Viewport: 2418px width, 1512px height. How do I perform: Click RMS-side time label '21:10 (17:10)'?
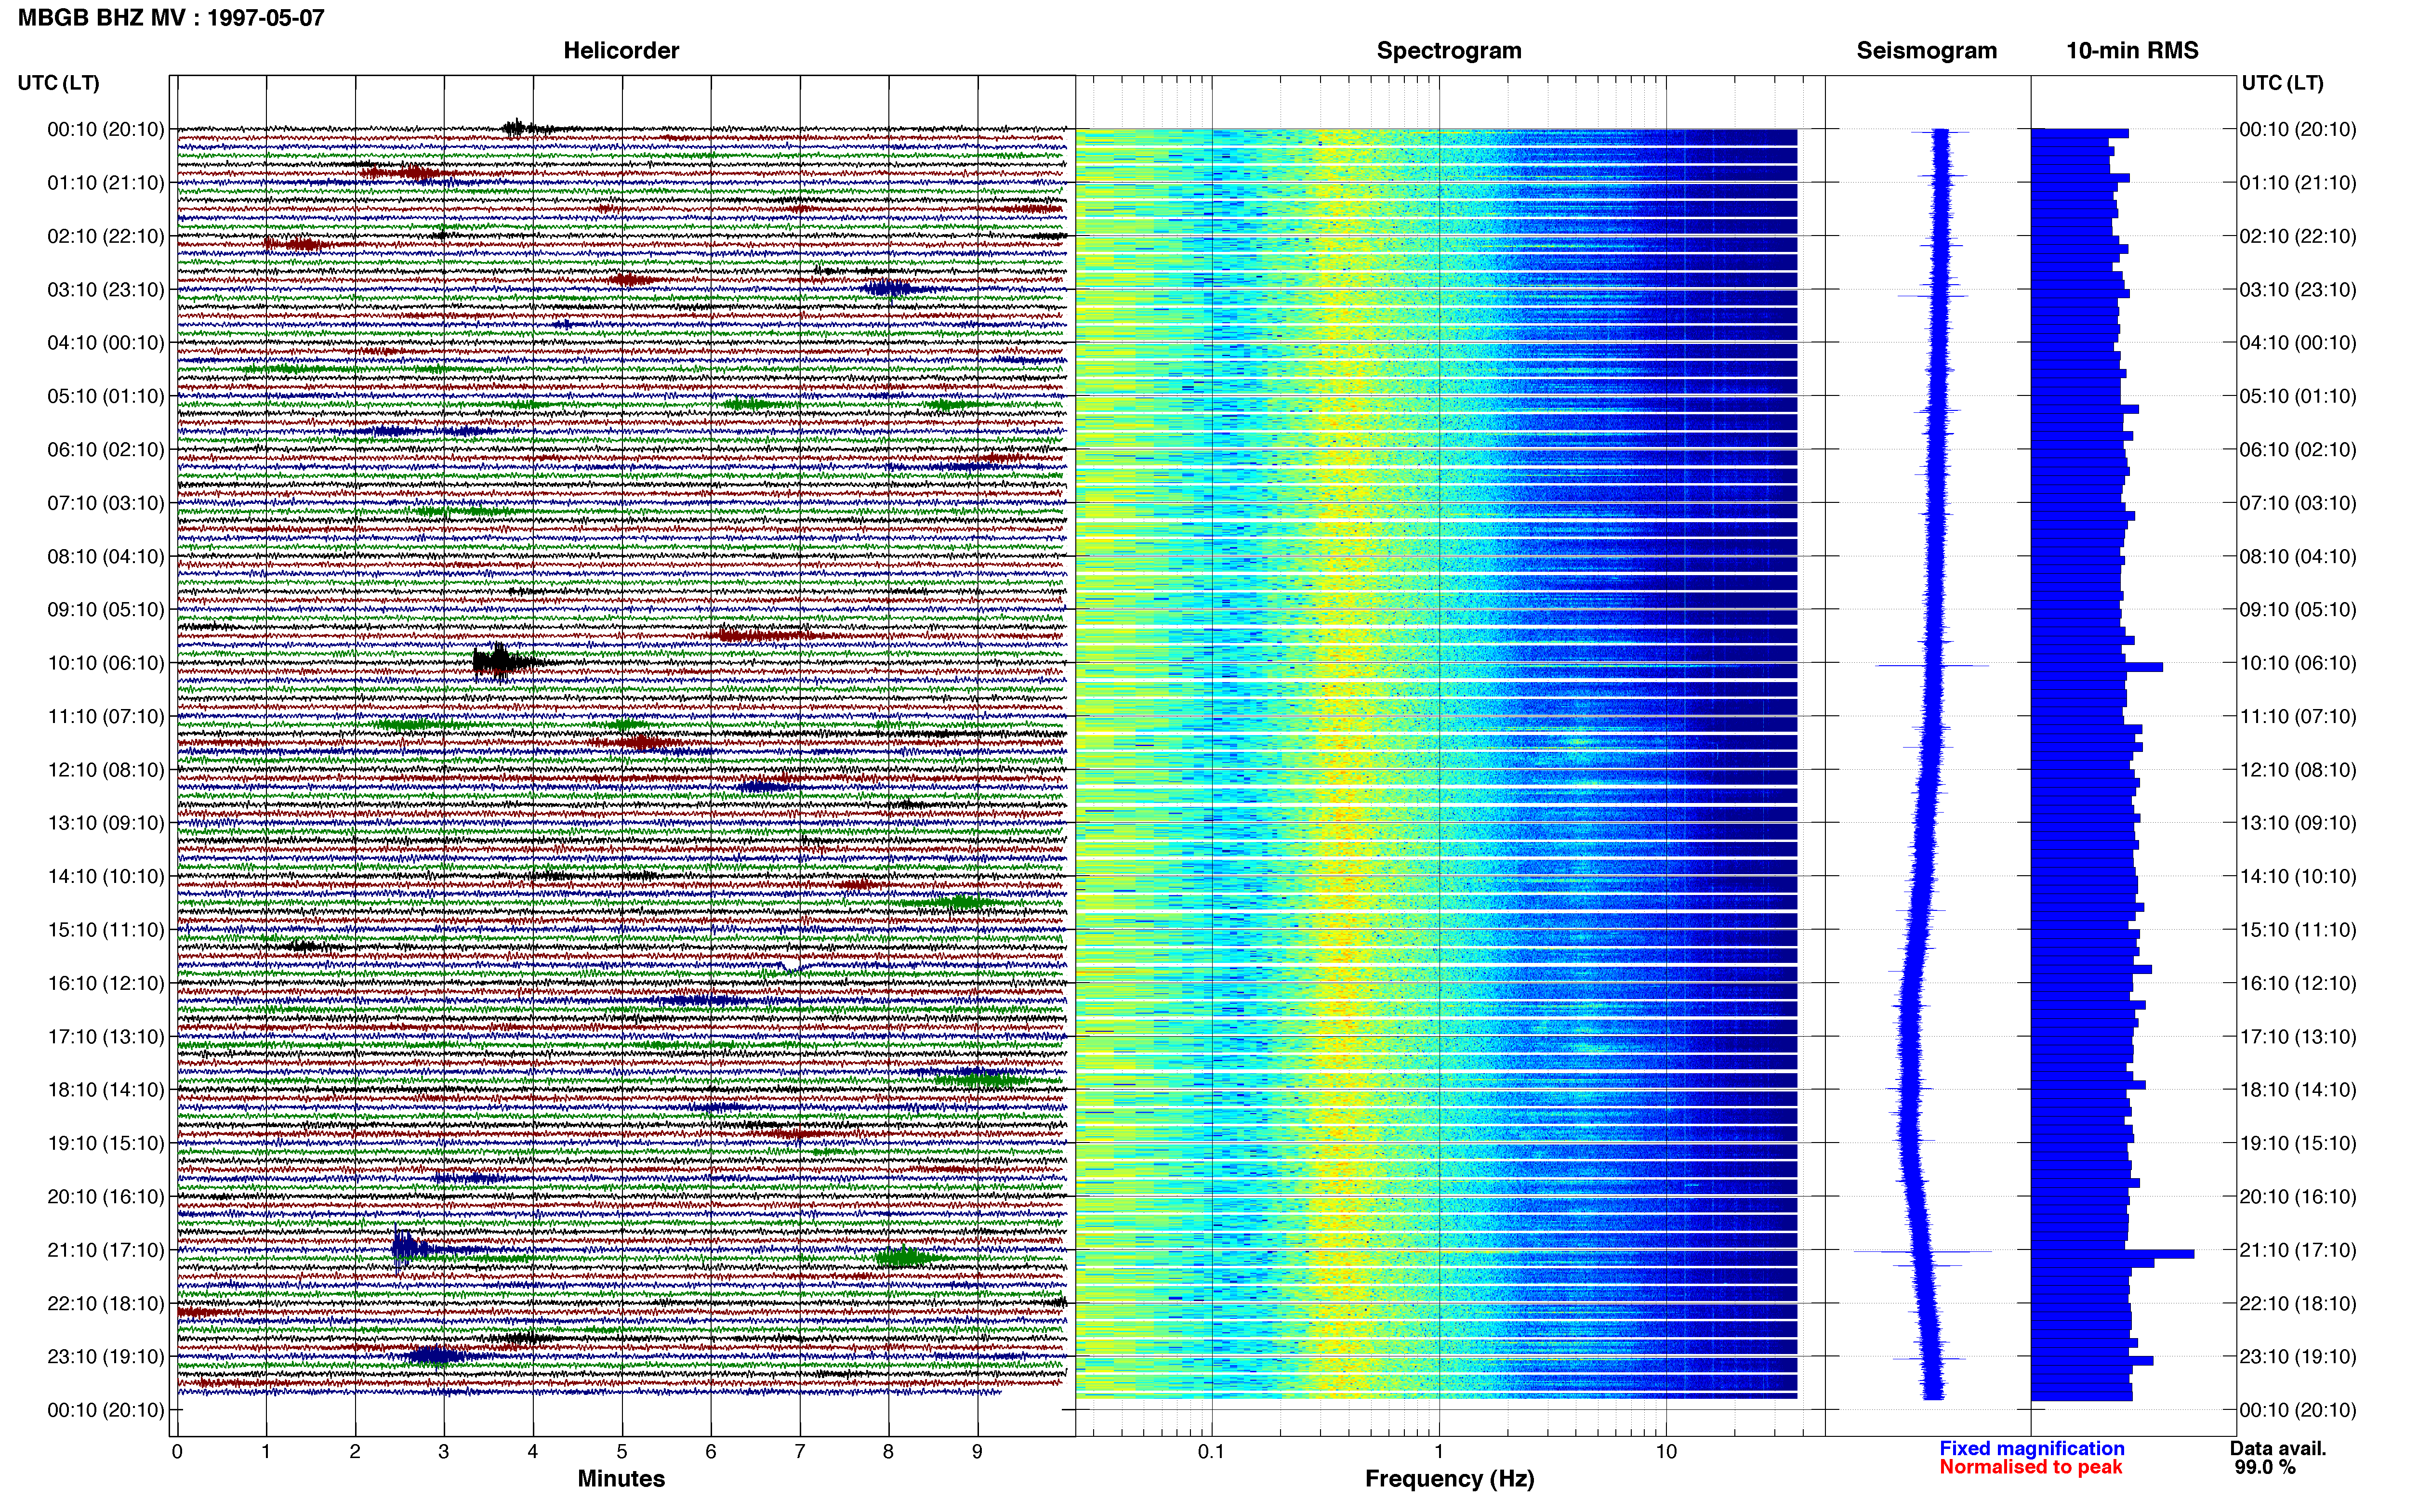click(x=2298, y=1250)
